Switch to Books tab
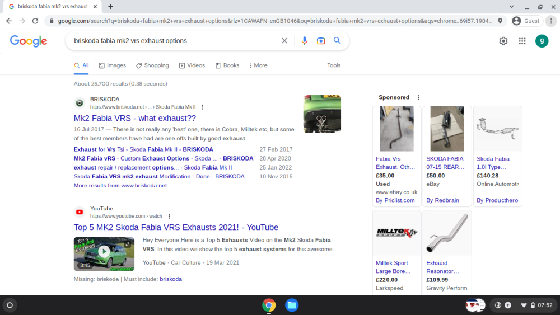The height and width of the screenshot is (315, 560). (227, 65)
